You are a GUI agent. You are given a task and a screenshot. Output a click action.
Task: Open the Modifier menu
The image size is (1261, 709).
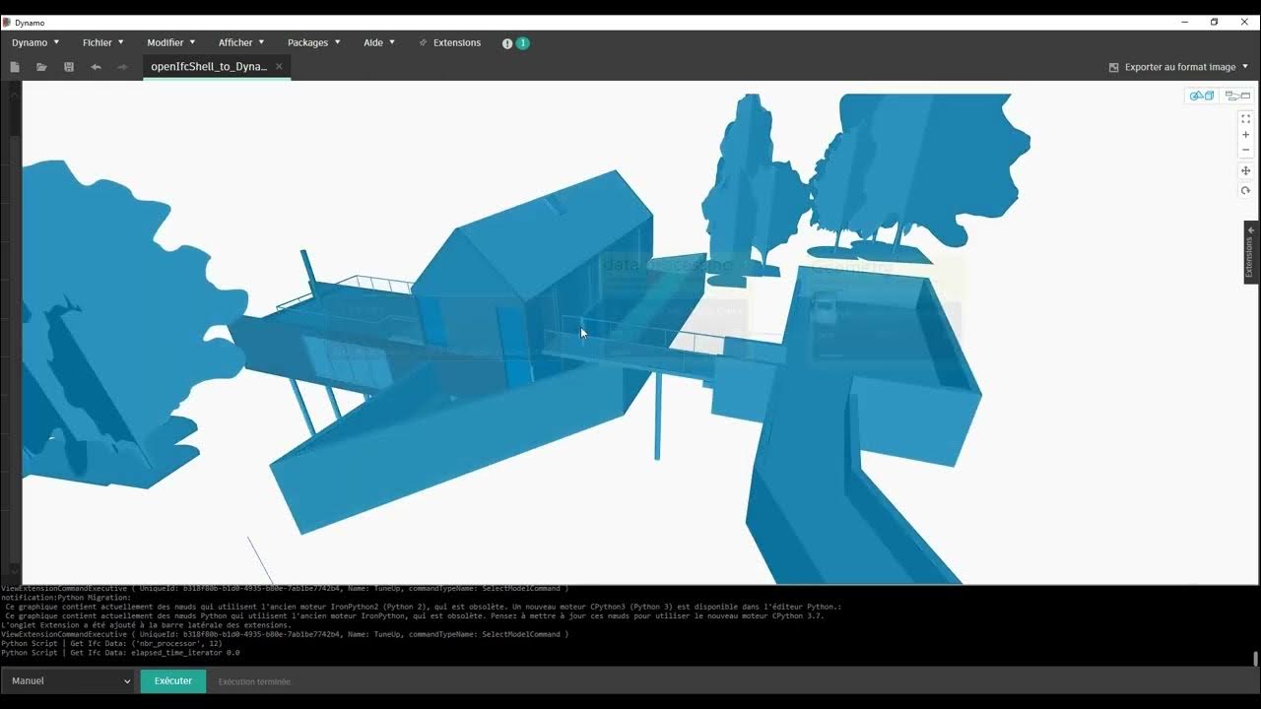170,42
